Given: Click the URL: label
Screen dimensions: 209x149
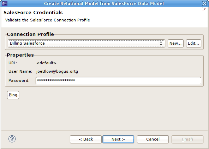Looking at the screenshot, I should [x=13, y=63].
